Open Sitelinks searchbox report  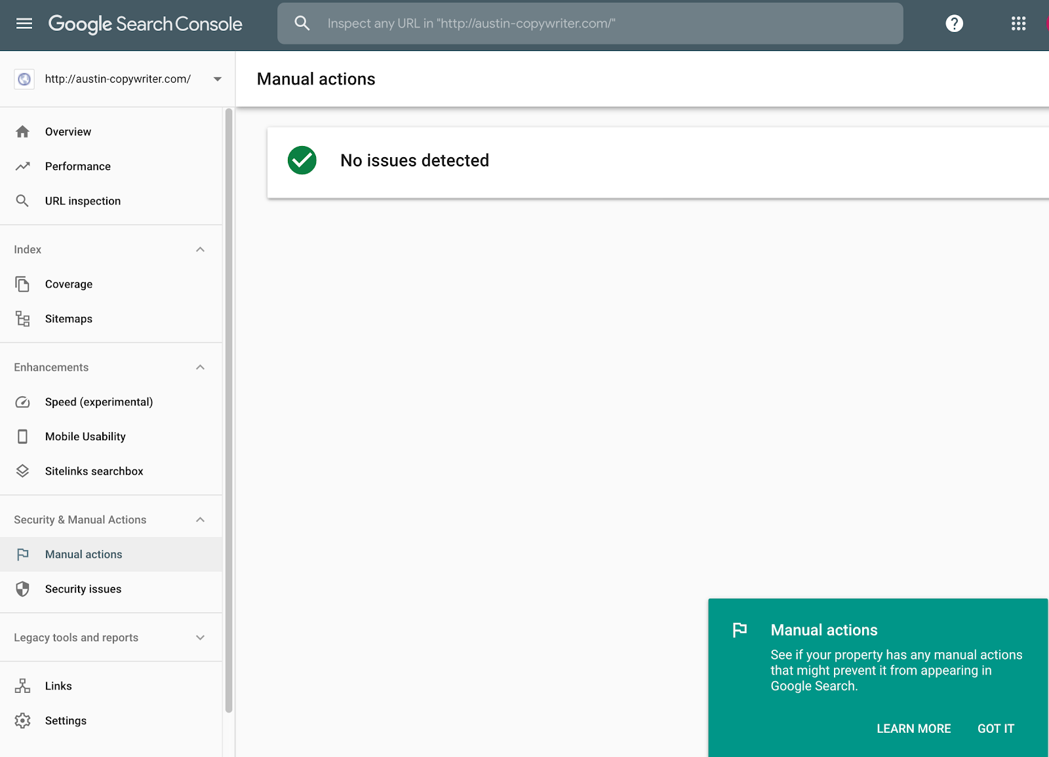111,471
